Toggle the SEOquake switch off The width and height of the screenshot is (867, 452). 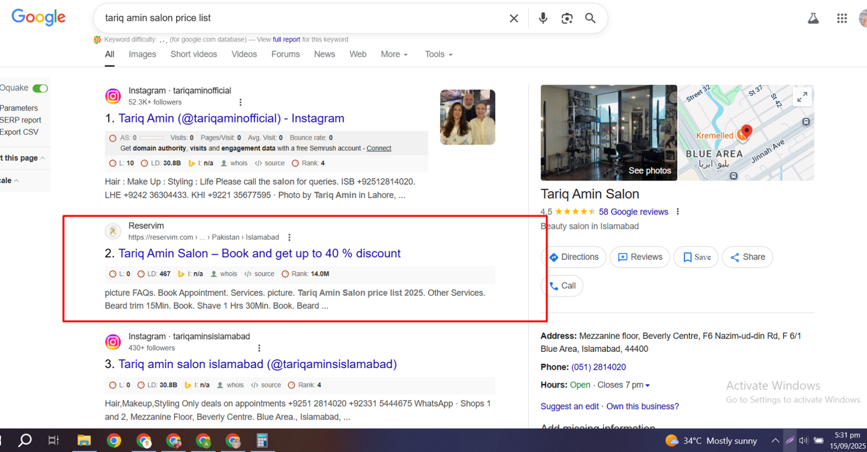click(40, 88)
